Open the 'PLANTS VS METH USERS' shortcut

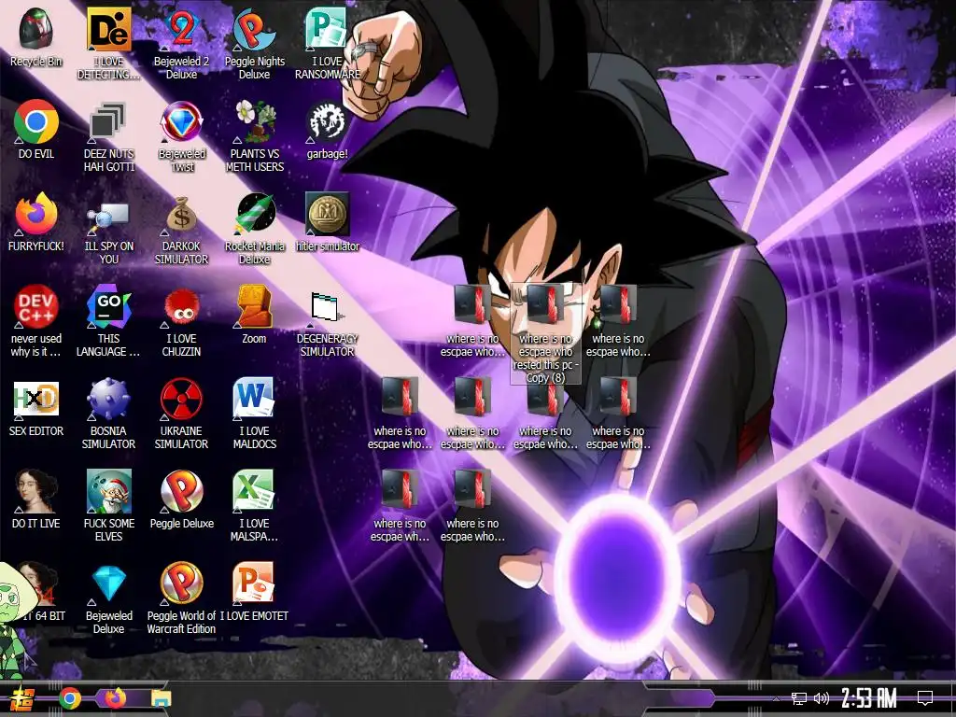point(254,136)
